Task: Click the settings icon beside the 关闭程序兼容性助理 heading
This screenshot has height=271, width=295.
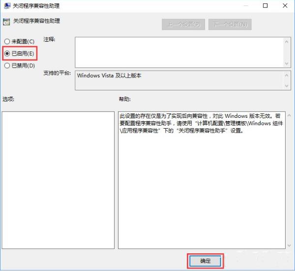Action: pos(6,22)
